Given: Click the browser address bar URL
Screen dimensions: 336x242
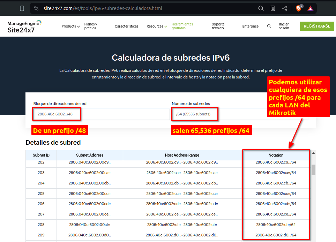Looking at the screenshot, I should [103, 8].
